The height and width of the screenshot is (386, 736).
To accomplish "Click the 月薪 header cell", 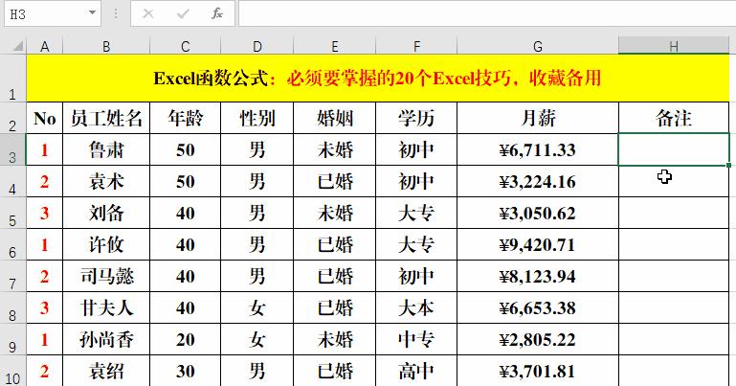I will [x=538, y=118].
